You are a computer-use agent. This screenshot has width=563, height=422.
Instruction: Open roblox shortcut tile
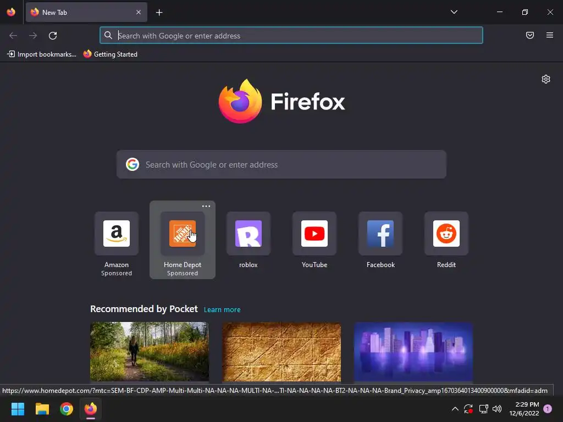(x=249, y=240)
